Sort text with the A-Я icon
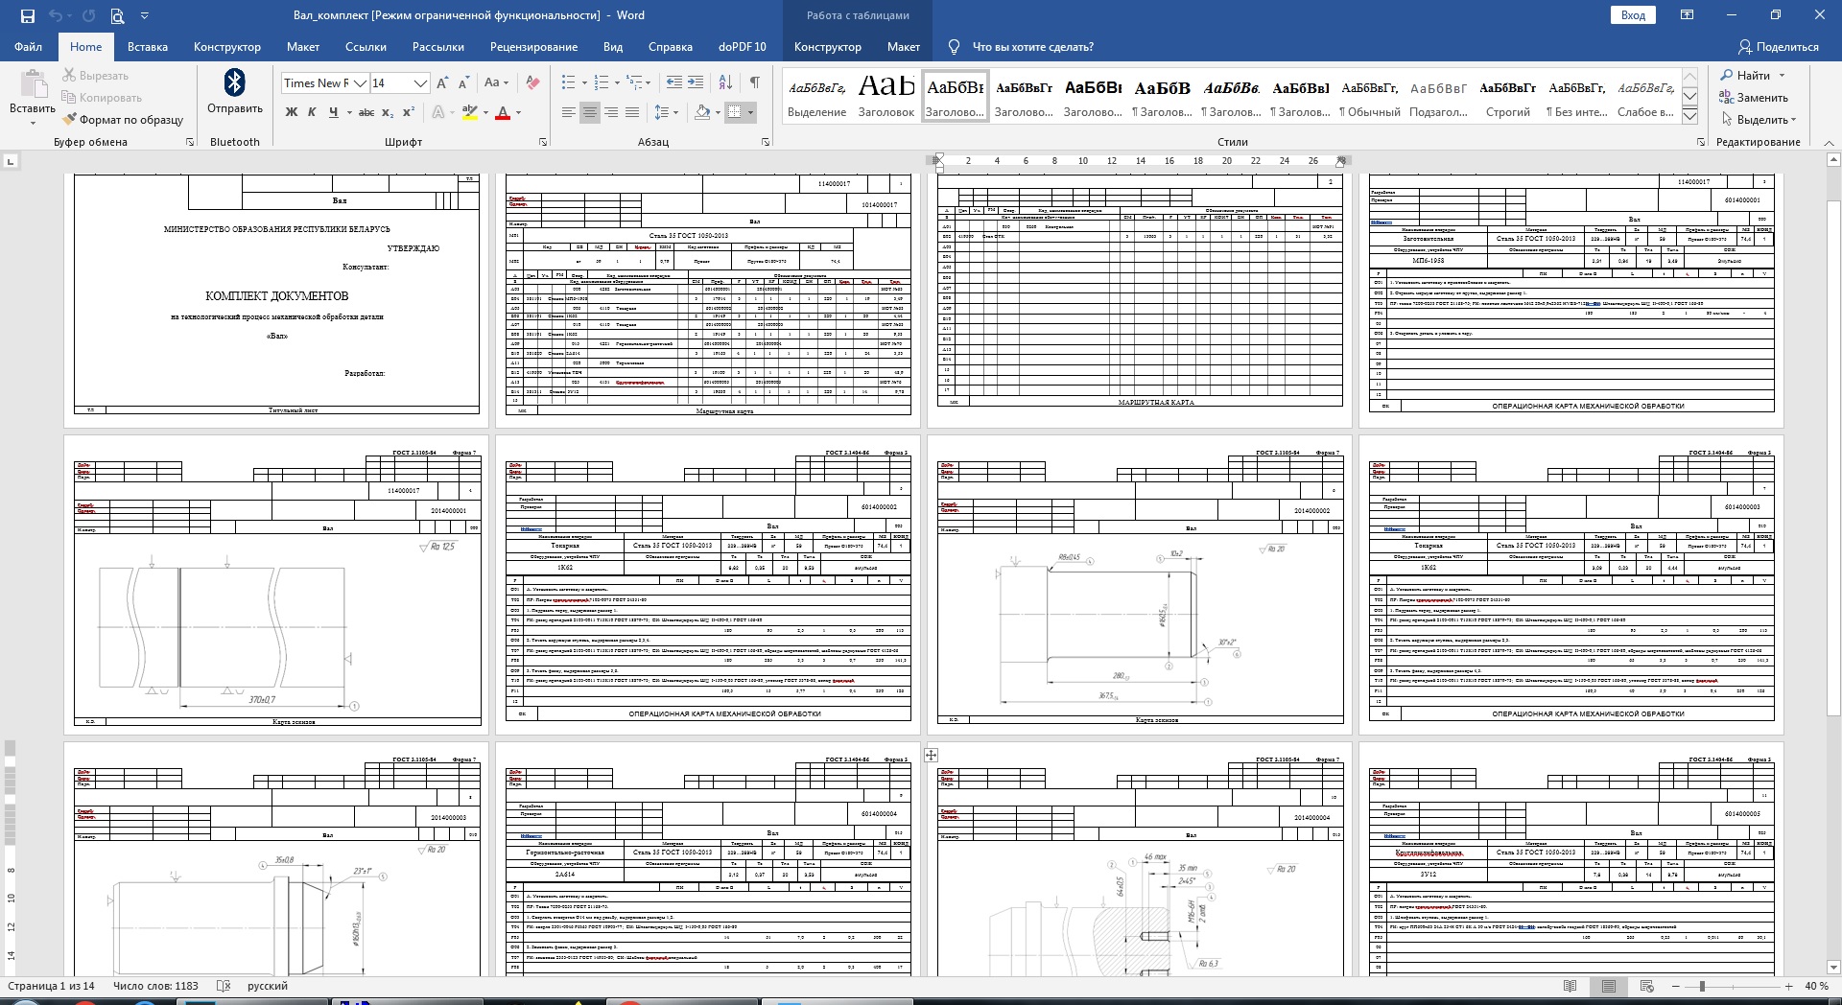The image size is (1842, 1005). 726,83
